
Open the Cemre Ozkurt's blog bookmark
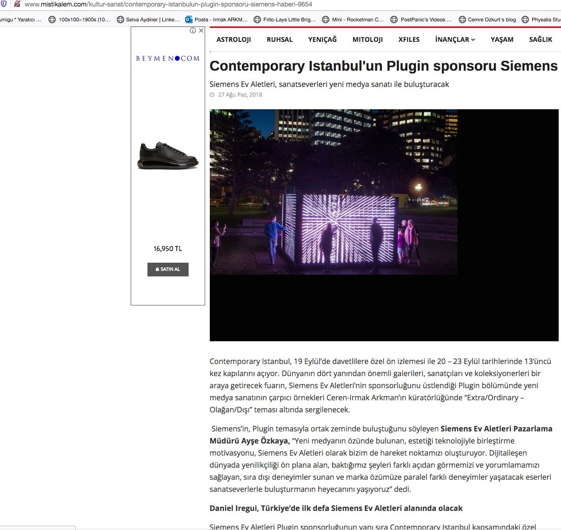pos(488,20)
